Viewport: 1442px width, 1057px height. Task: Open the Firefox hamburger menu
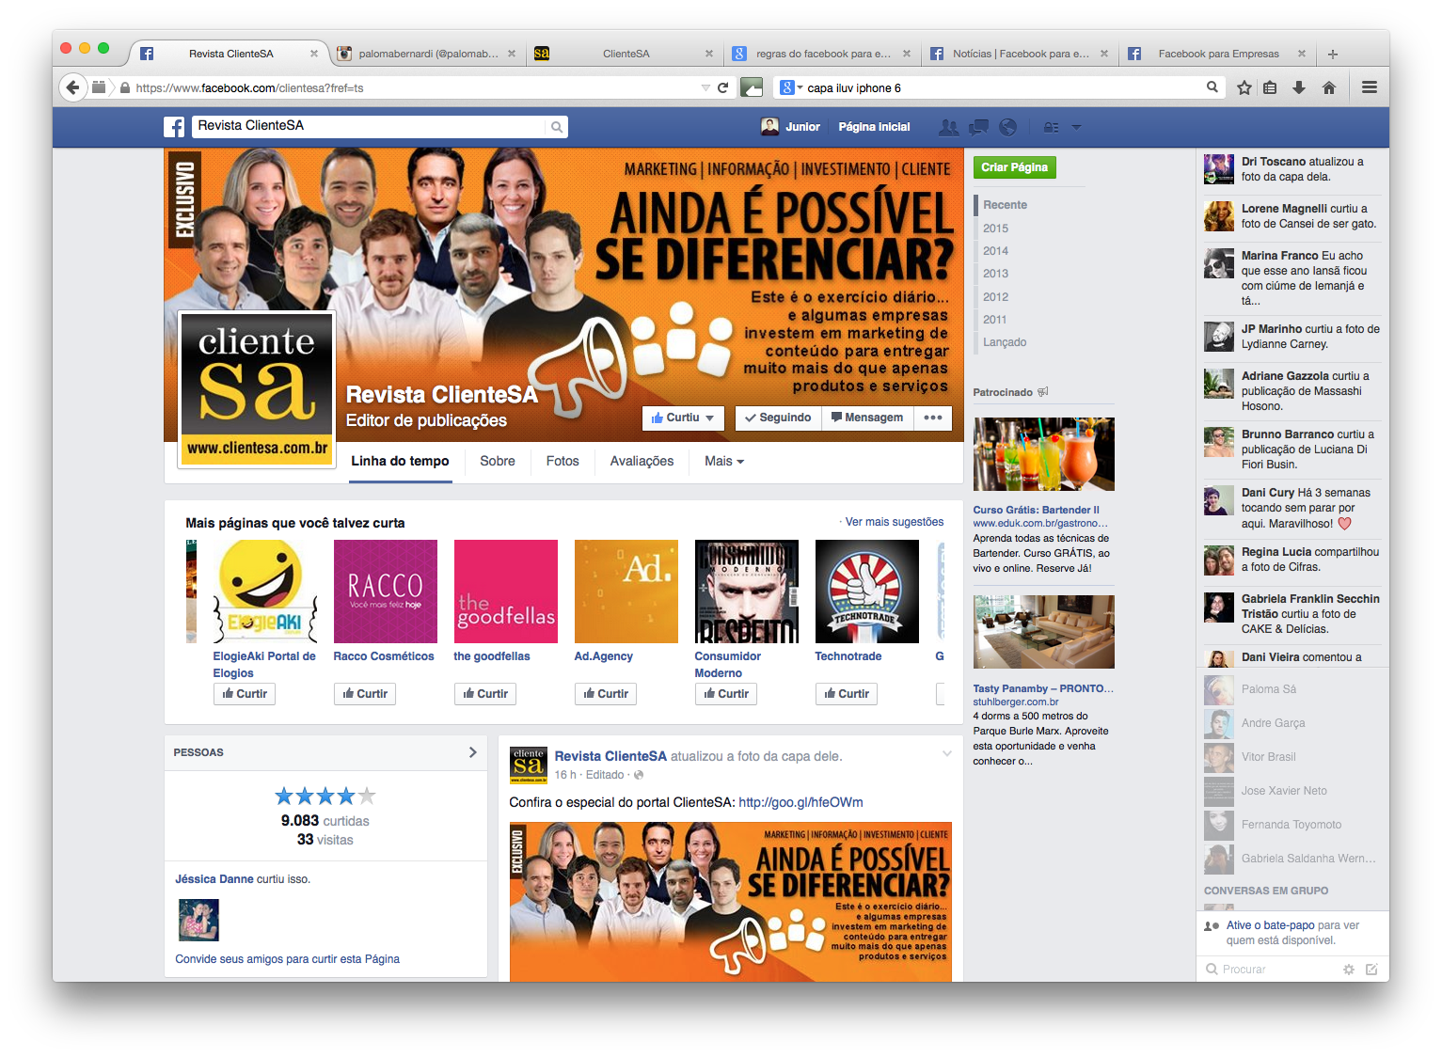coord(1370,87)
